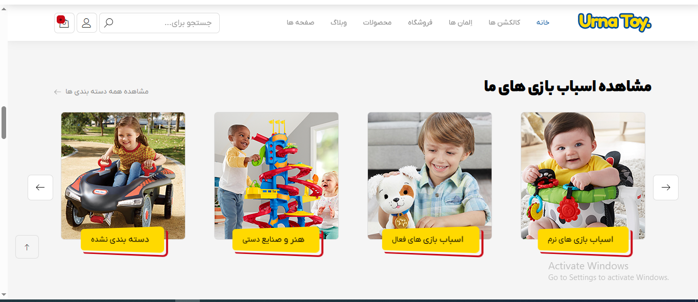Viewport: 698px width, 302px height.
Task: Click the red back-to-top arrow button
Action: click(x=27, y=247)
